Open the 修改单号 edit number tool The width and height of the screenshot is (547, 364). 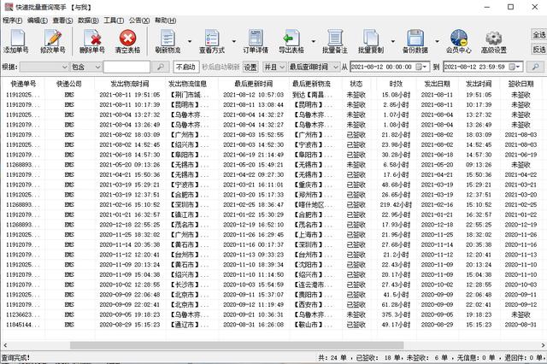point(53,41)
